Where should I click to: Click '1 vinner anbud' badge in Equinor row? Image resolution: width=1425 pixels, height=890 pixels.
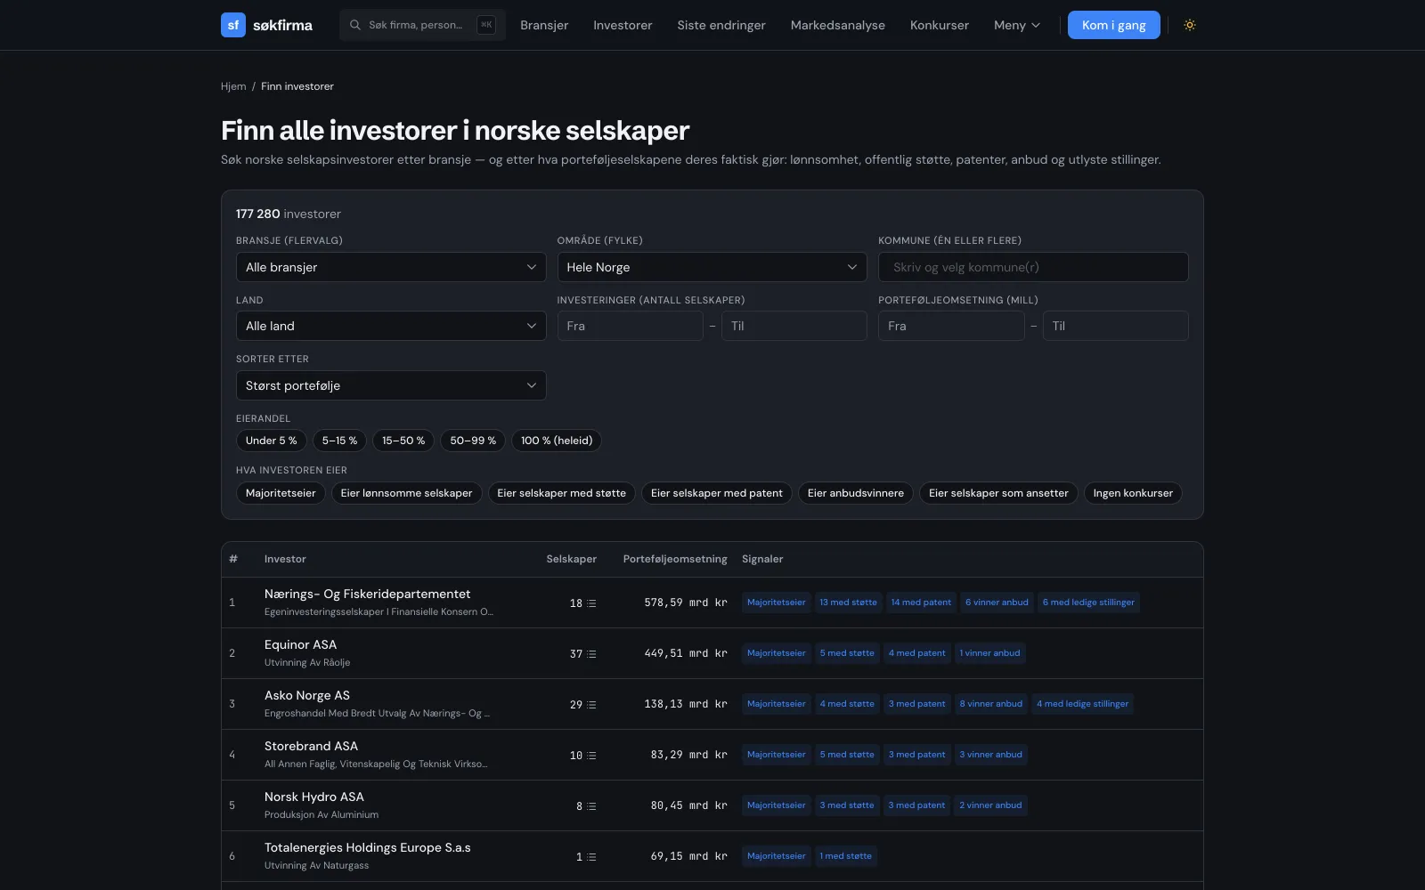(x=989, y=653)
